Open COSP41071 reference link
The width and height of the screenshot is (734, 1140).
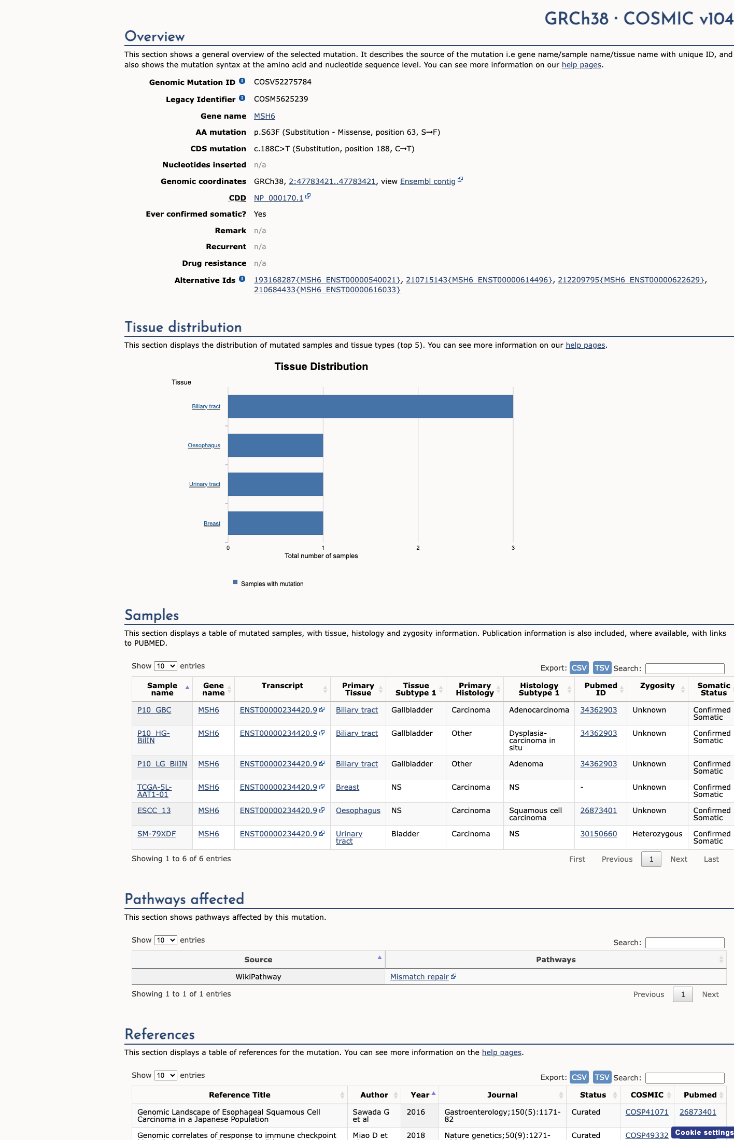647,1112
